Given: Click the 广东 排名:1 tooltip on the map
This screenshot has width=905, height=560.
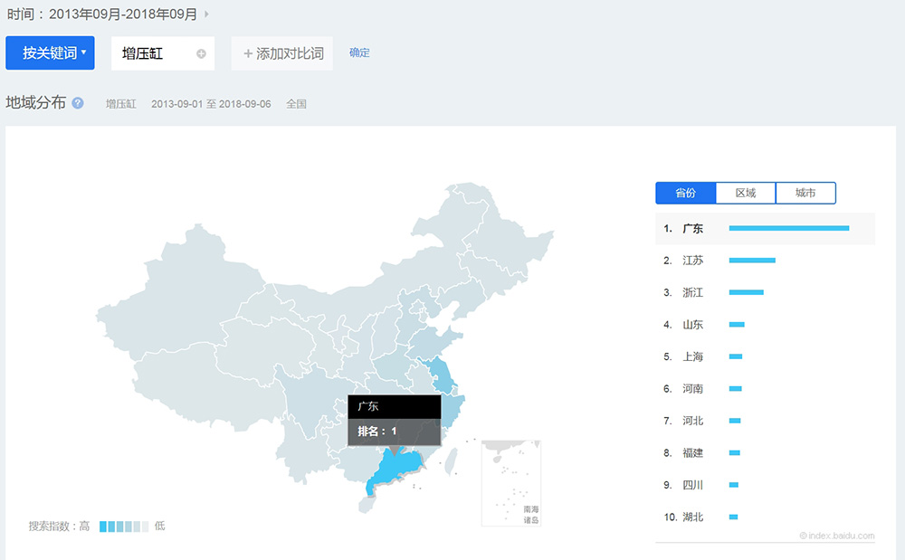Looking at the screenshot, I should tap(394, 419).
